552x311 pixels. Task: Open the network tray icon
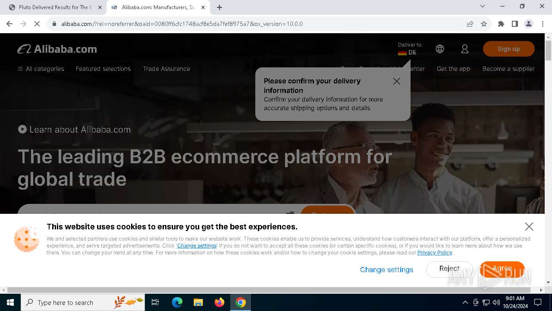click(486, 302)
